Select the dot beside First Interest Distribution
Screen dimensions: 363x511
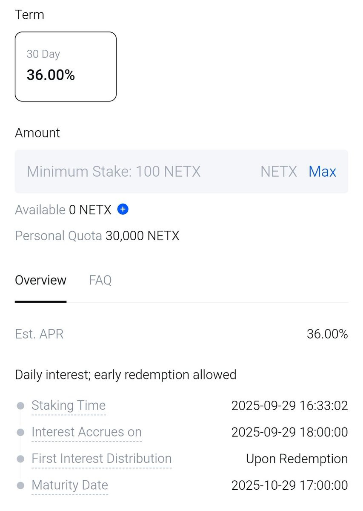(x=20, y=459)
